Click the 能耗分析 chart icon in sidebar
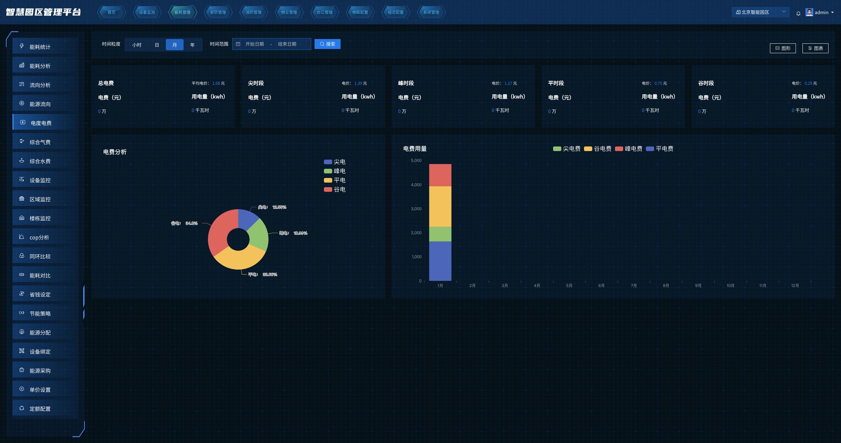This screenshot has width=841, height=443. pos(22,65)
